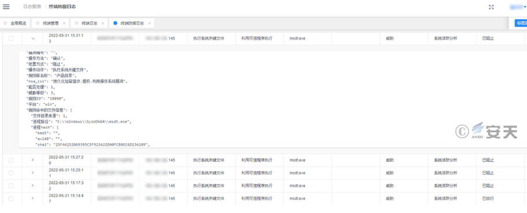
Task: Check the 15:25:11 log row checkbox
Action: 11,173
